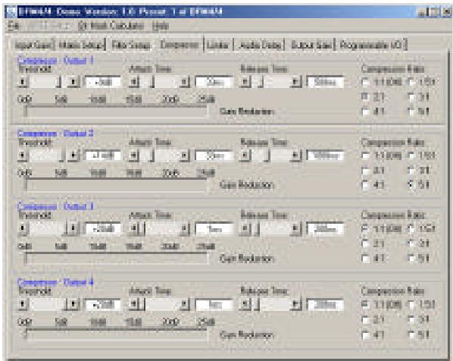Viewport: 453px width, 361px height.
Task: Click Output 2 attack time right arrow
Action: [184, 155]
